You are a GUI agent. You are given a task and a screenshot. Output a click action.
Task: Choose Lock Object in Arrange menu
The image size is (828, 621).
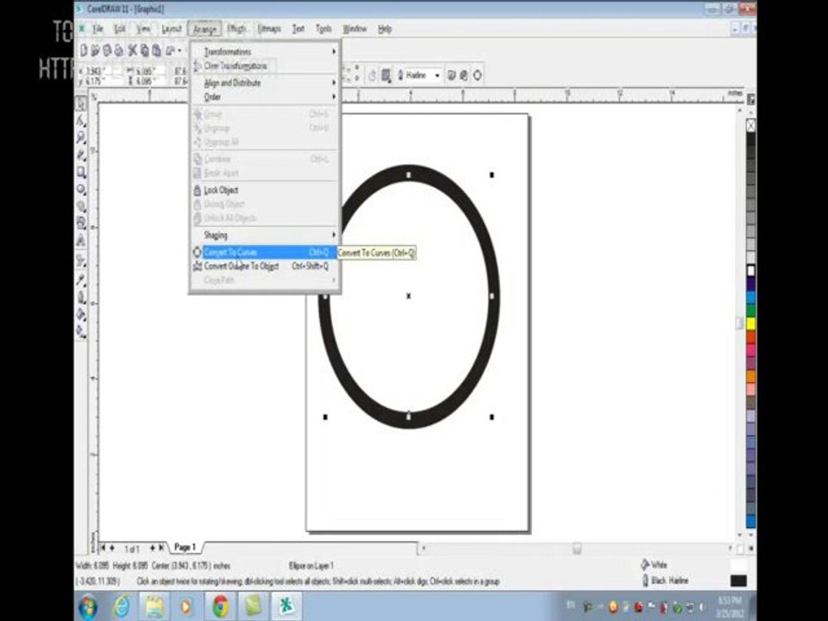[x=264, y=190]
